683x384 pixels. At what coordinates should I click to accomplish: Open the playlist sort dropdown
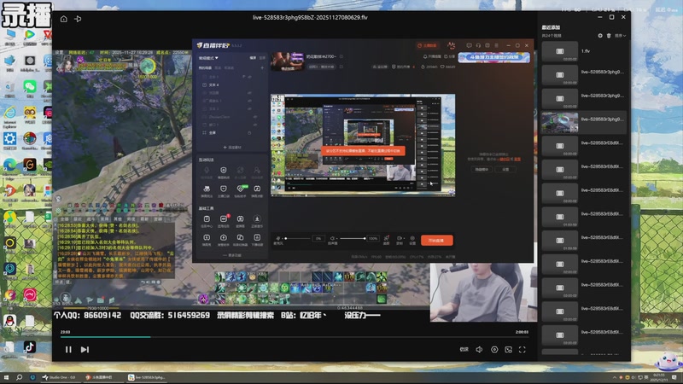(x=621, y=36)
